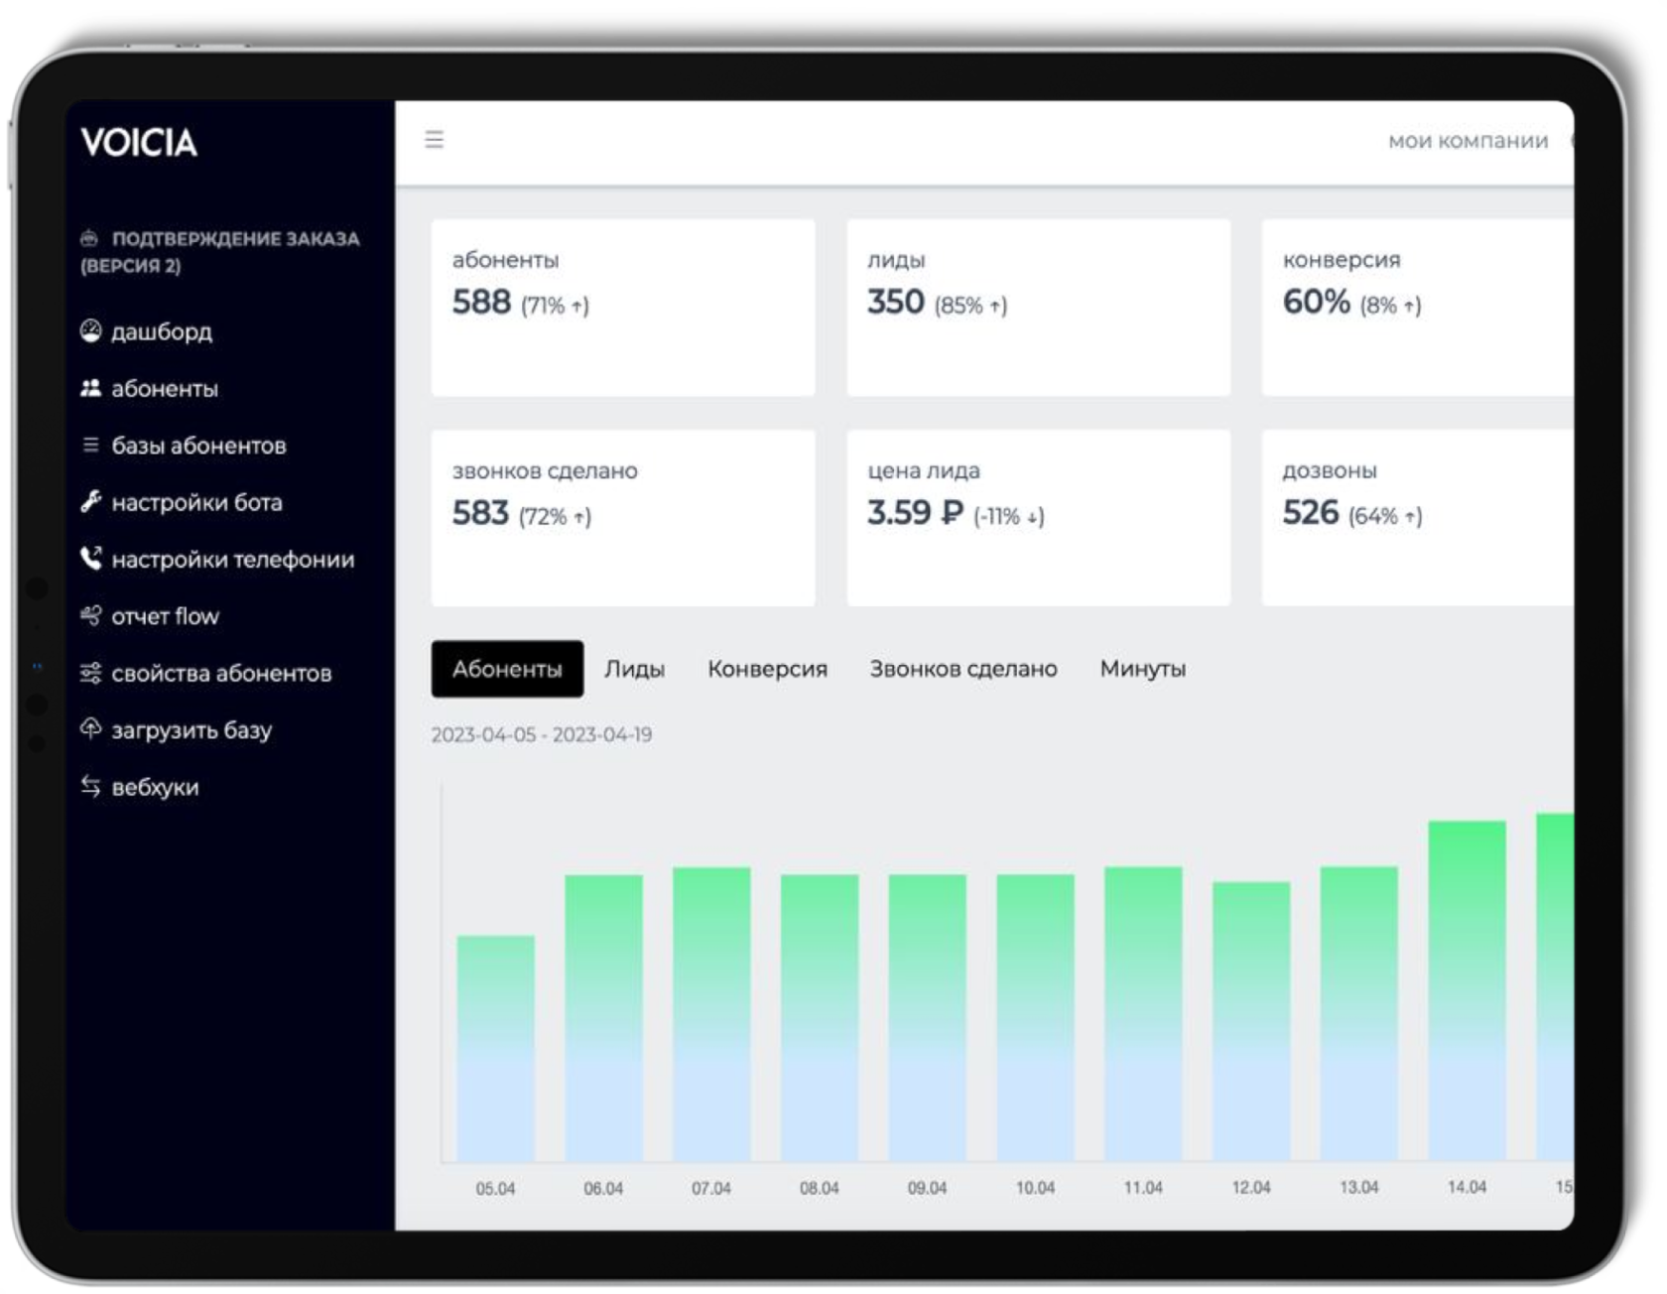Open вебхуки settings
The height and width of the screenshot is (1294, 1667).
point(155,788)
